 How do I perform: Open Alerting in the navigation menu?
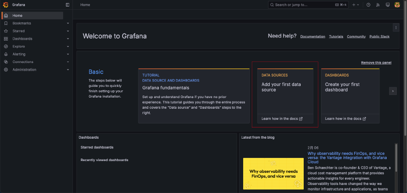(19, 54)
